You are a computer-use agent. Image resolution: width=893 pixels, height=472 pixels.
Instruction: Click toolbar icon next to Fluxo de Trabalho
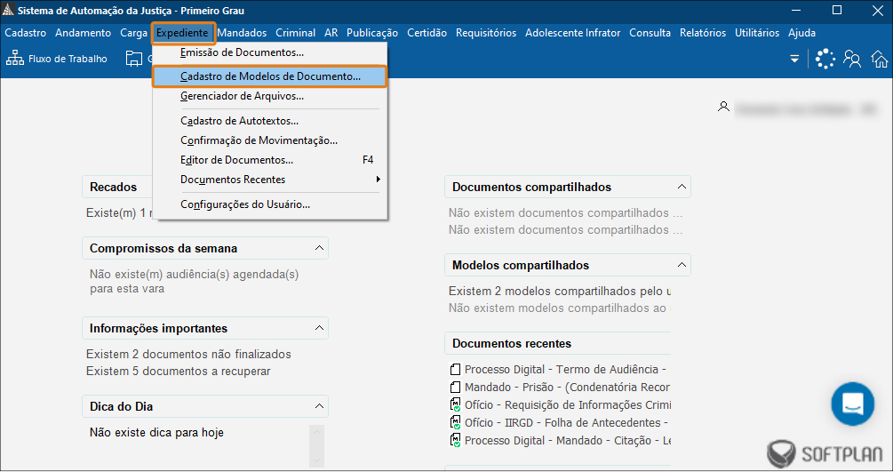pyautogui.click(x=134, y=58)
